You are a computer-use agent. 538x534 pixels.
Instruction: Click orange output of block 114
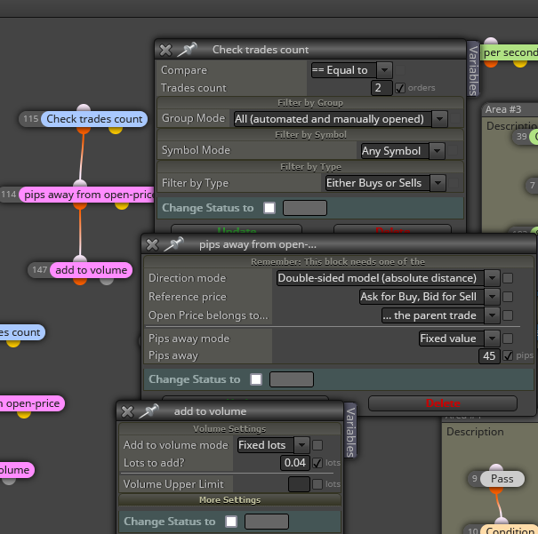pos(80,205)
